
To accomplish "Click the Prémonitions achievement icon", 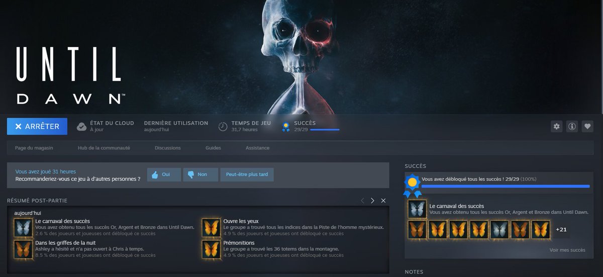I will click(x=212, y=249).
